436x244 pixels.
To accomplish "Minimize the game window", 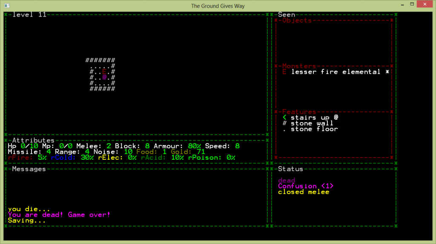I will pyautogui.click(x=402, y=4).
